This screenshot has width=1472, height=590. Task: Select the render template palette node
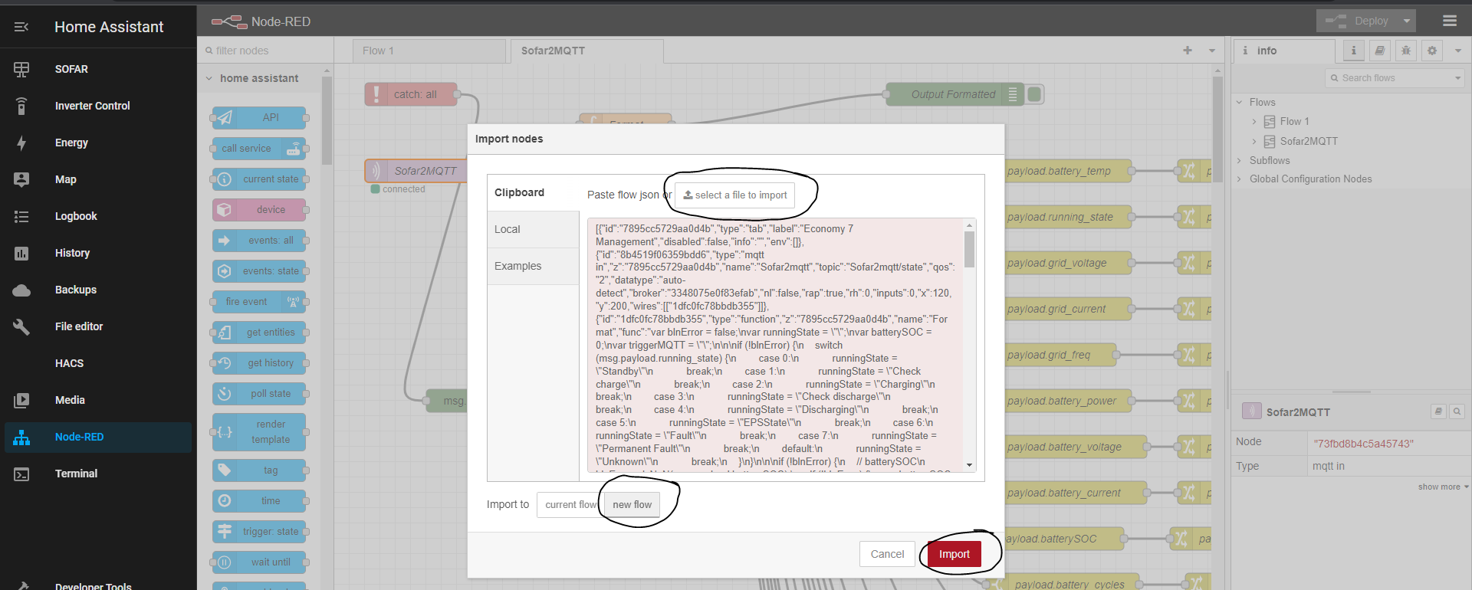tap(259, 431)
